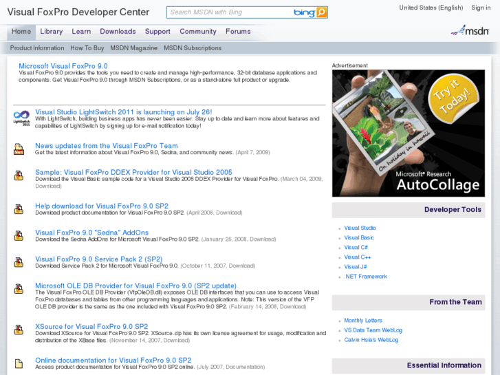Open VS Data Team WebLog link
Image resolution: width=500 pixels, height=375 pixels.
373,330
